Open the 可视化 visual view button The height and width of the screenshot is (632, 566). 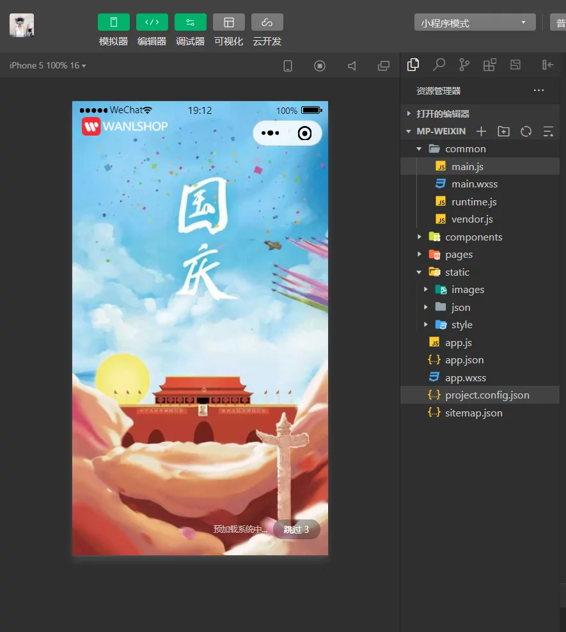click(x=228, y=22)
